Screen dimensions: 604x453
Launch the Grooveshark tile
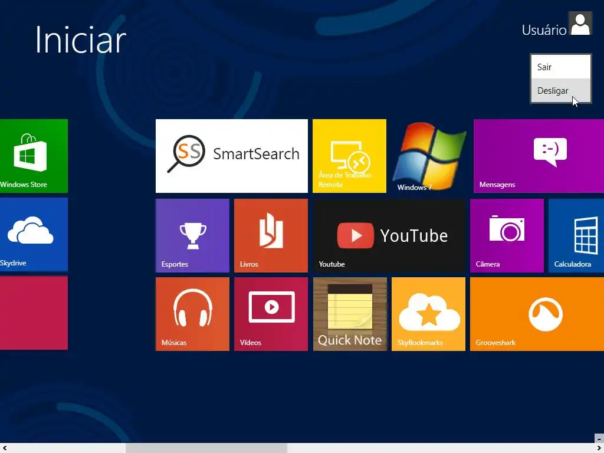pyautogui.click(x=537, y=314)
